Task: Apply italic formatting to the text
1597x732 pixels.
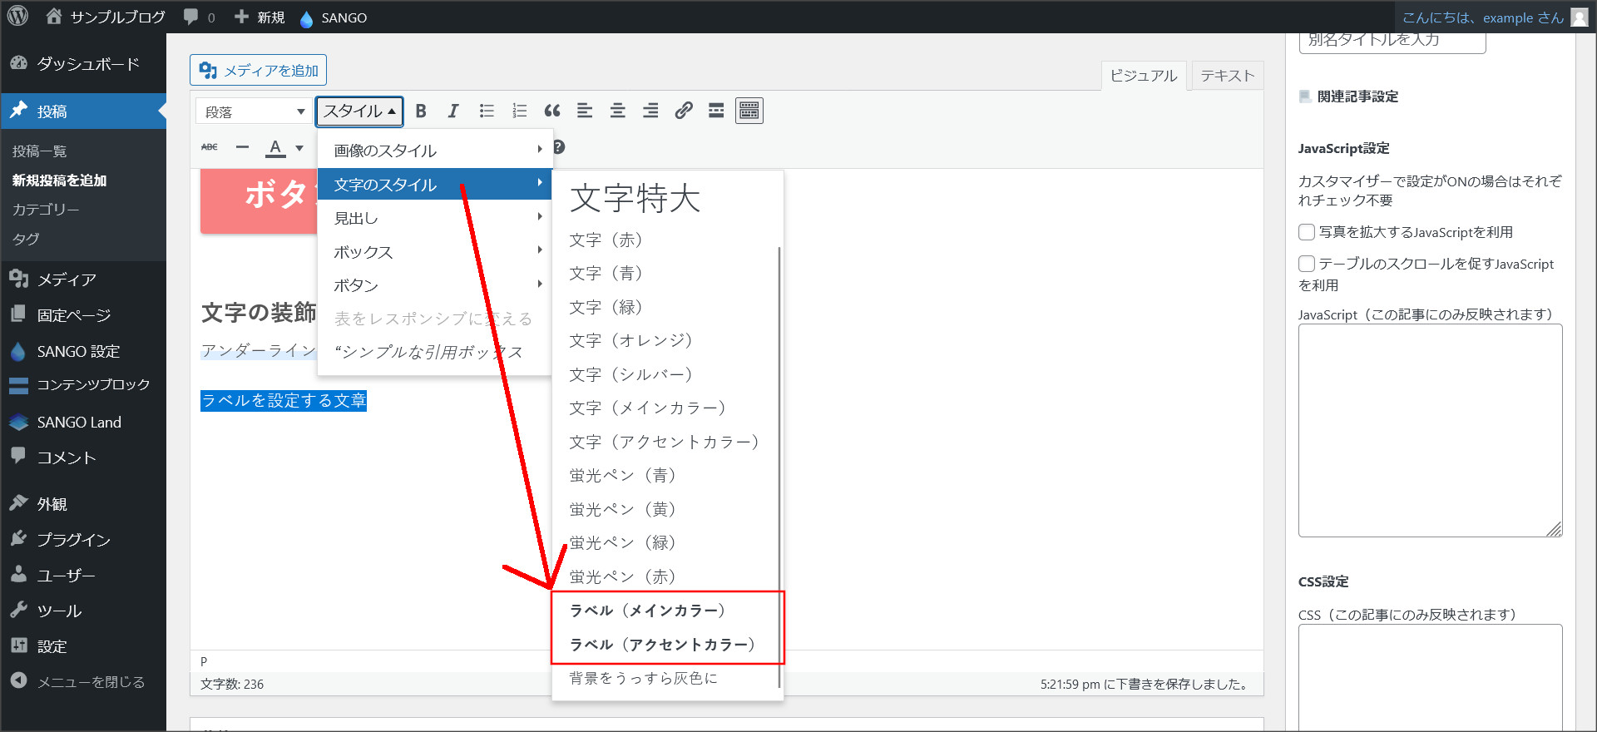Action: (453, 111)
